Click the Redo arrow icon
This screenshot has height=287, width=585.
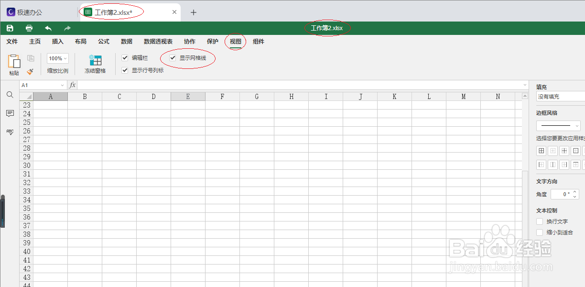click(67, 28)
